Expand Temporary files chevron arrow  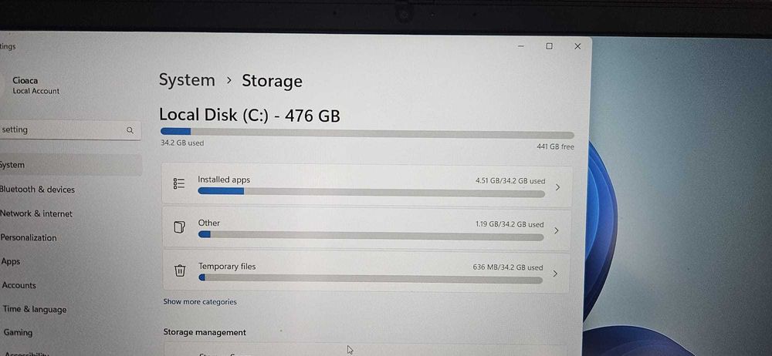pos(555,274)
